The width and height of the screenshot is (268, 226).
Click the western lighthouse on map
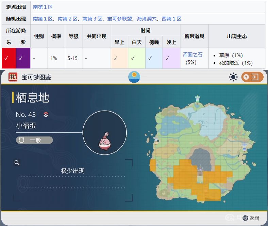click(156, 140)
